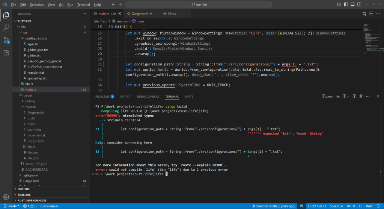Image resolution: width=384 pixels, height=209 pixels.
Task: Split the editor right
Action: pos(371,14)
